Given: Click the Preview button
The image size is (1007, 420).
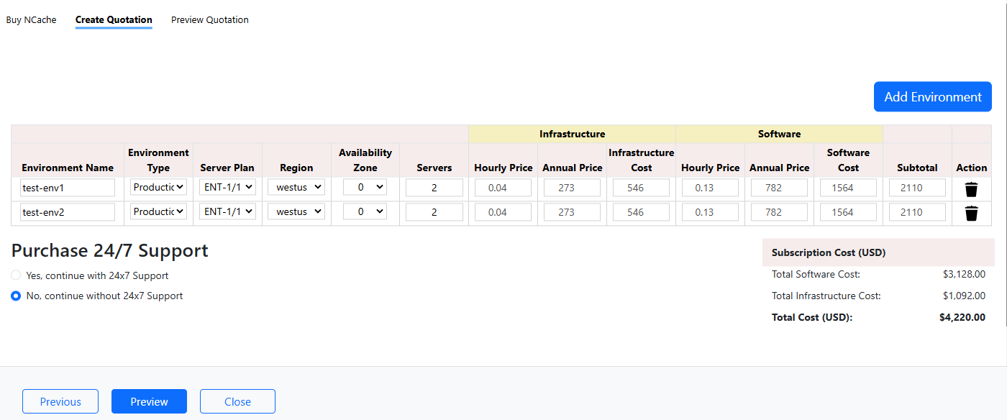Looking at the screenshot, I should pyautogui.click(x=149, y=401).
